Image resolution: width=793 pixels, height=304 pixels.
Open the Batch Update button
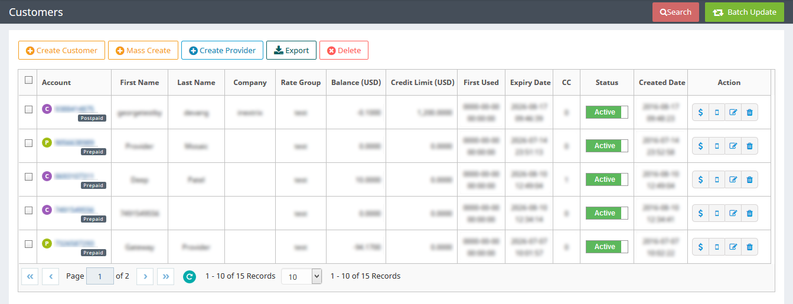pyautogui.click(x=744, y=12)
